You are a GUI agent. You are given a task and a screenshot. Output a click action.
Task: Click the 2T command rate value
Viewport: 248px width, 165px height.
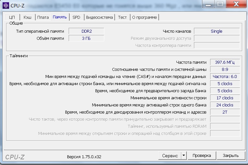[x=225, y=112]
